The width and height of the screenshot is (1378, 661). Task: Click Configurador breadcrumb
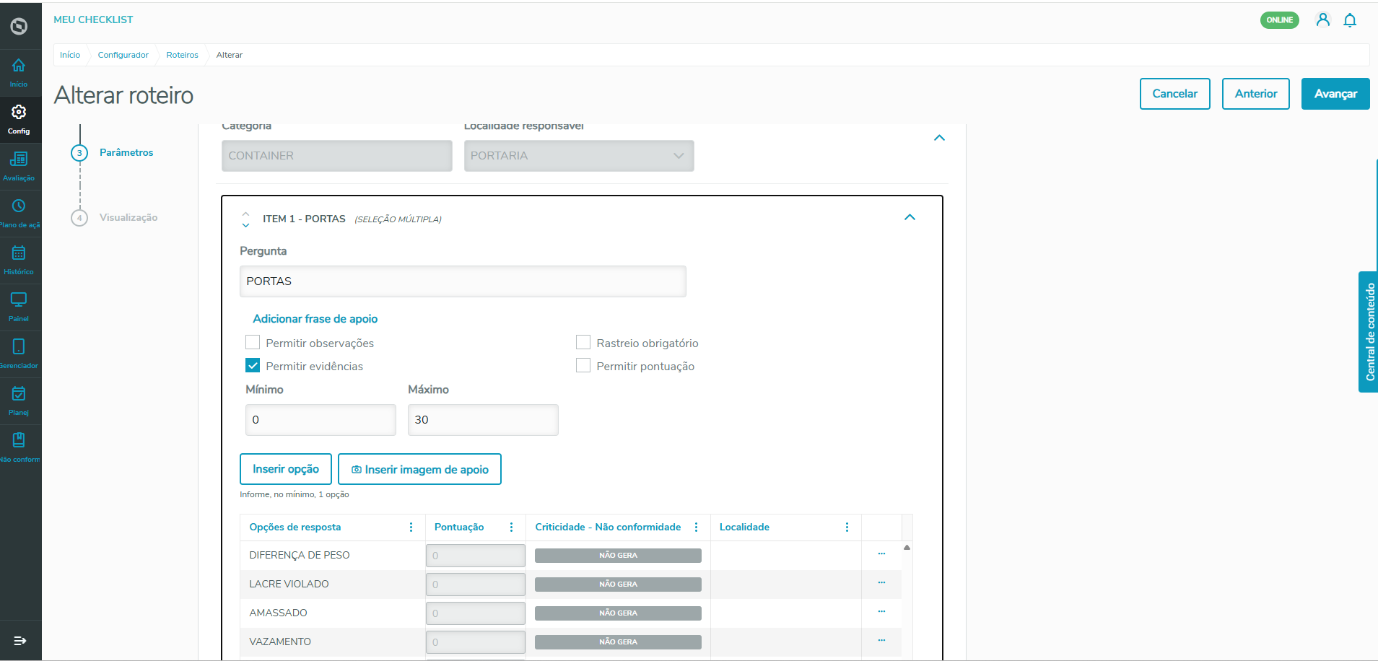pyautogui.click(x=123, y=55)
